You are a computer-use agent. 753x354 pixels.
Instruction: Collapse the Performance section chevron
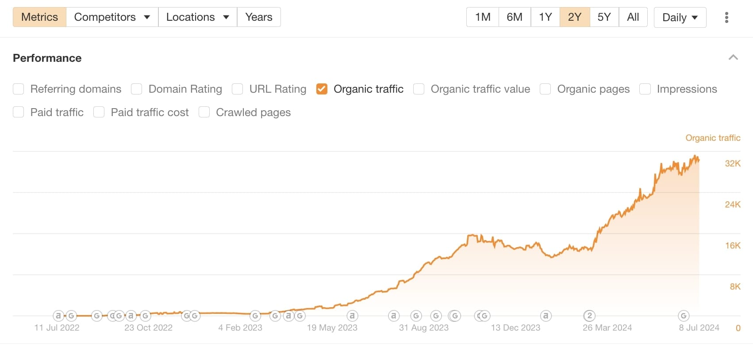click(x=734, y=57)
